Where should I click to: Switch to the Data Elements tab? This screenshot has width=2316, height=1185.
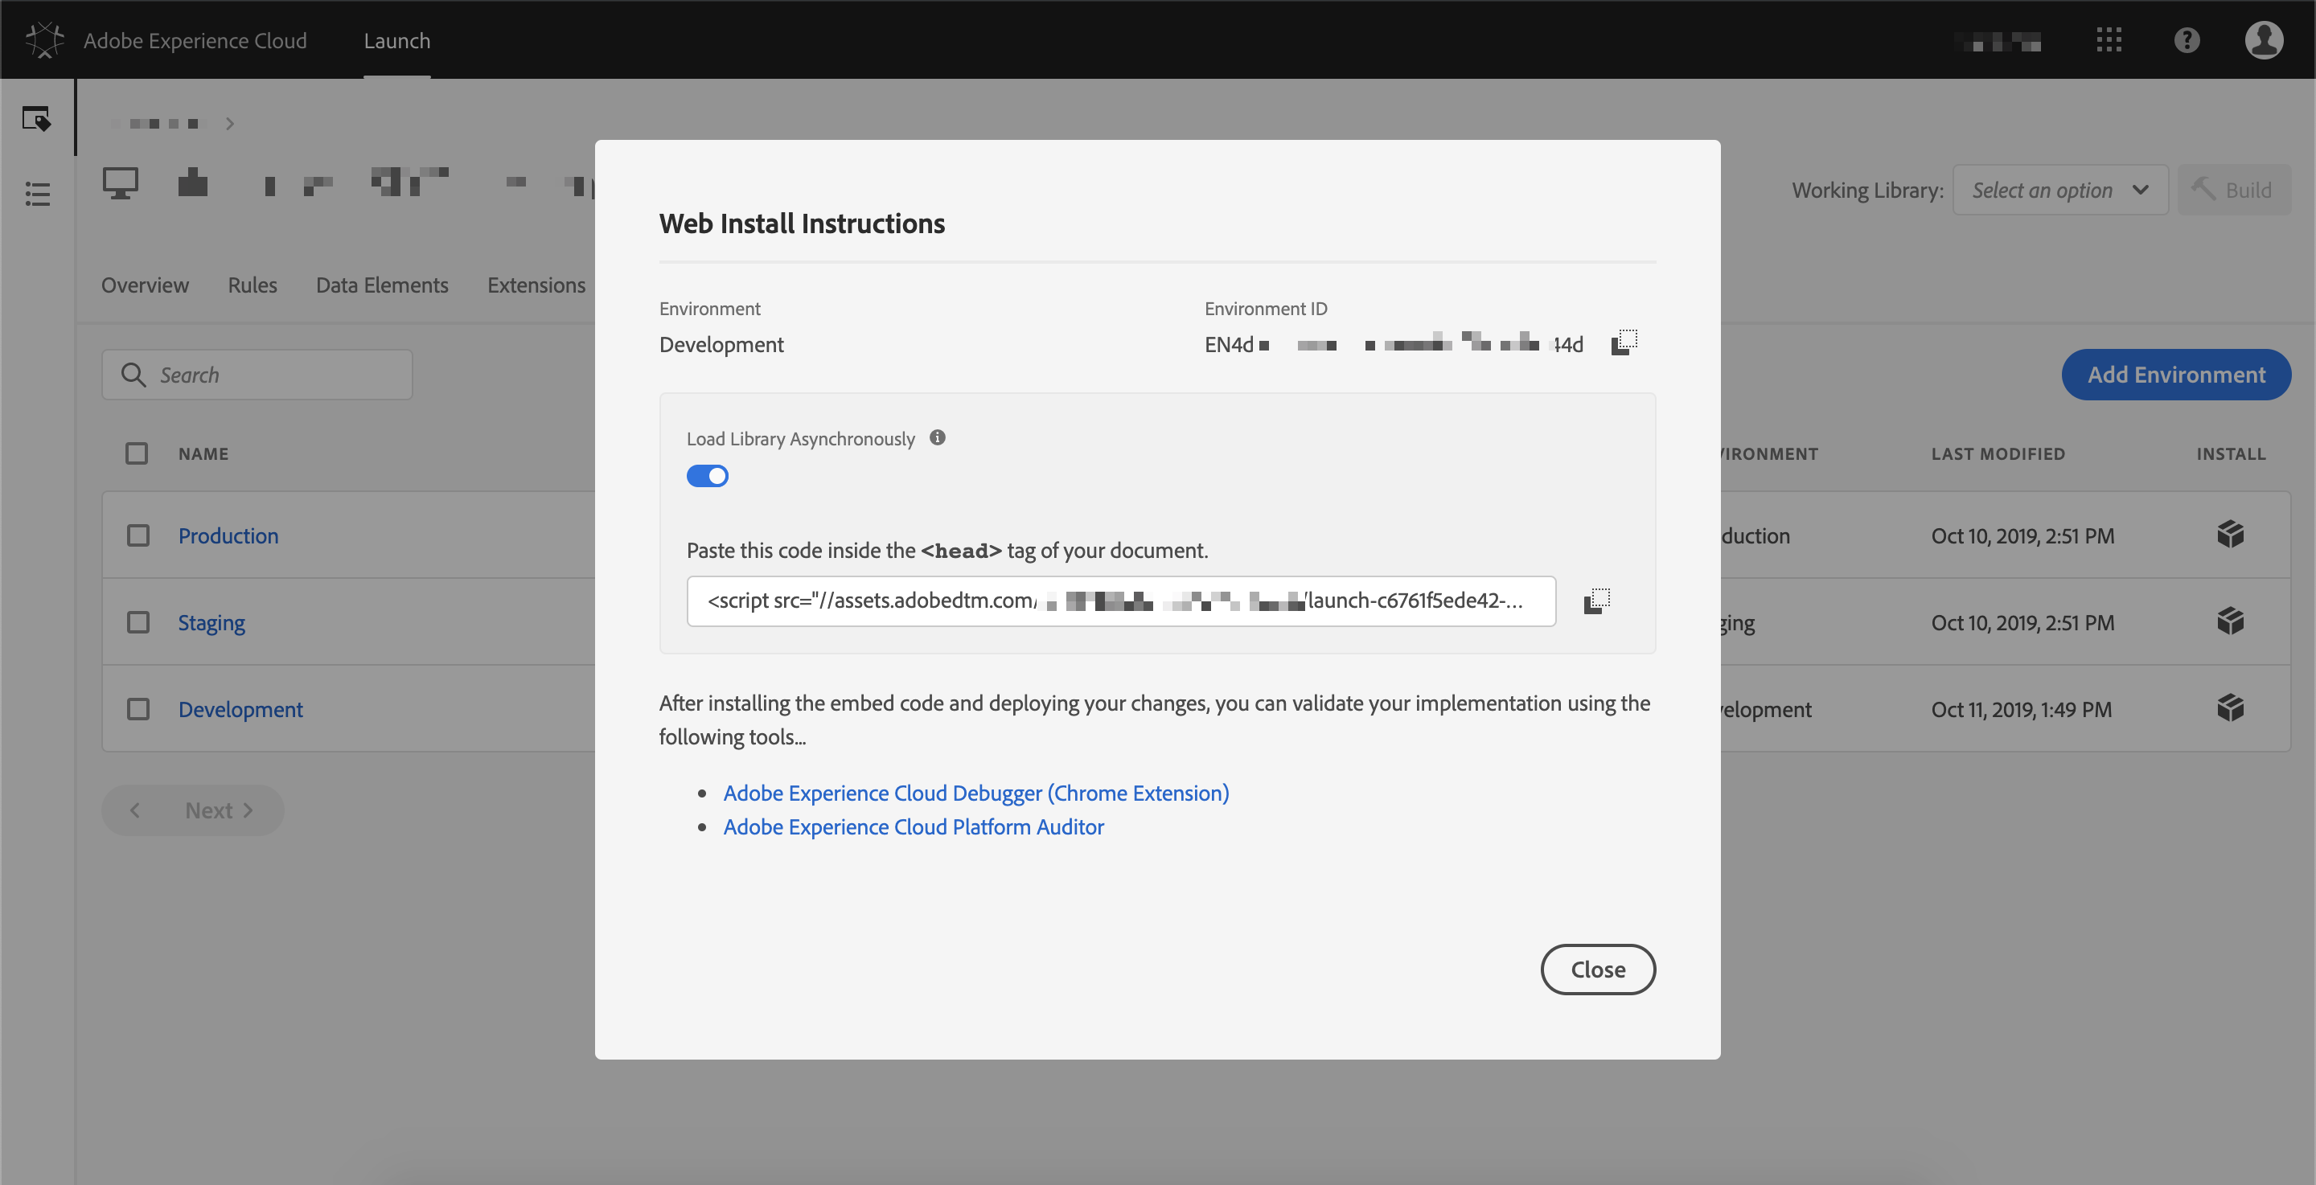click(x=381, y=285)
